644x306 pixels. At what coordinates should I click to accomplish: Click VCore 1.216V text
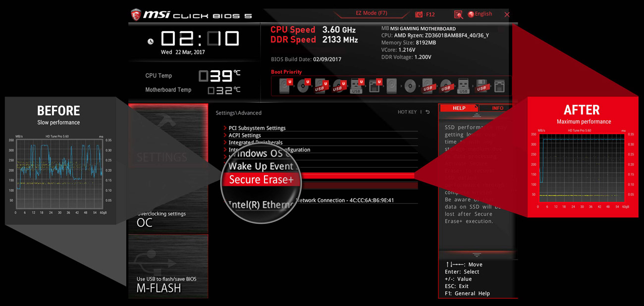pos(398,50)
